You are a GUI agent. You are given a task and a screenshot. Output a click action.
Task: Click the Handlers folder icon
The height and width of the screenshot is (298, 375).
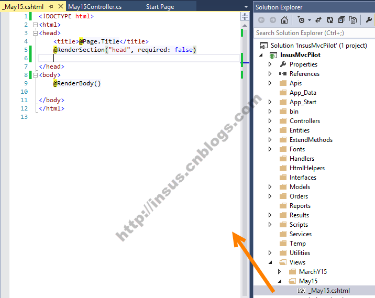point(283,159)
